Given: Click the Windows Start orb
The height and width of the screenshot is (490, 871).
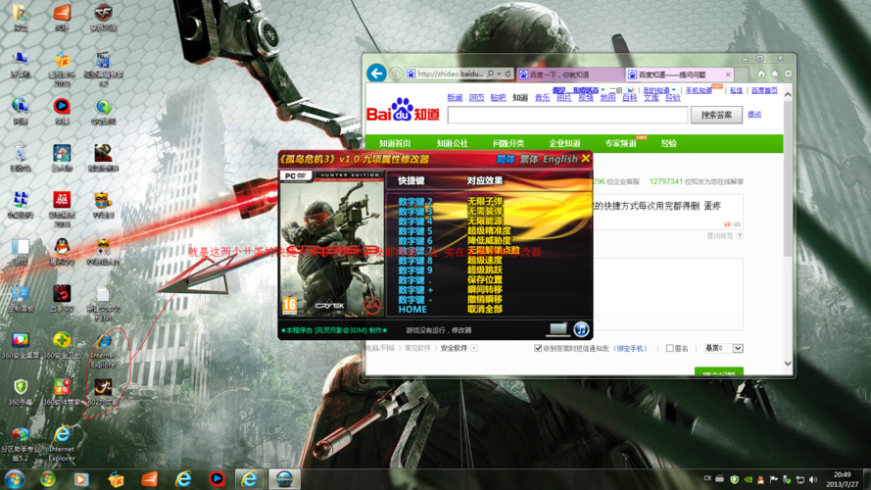Looking at the screenshot, I should tap(15, 479).
